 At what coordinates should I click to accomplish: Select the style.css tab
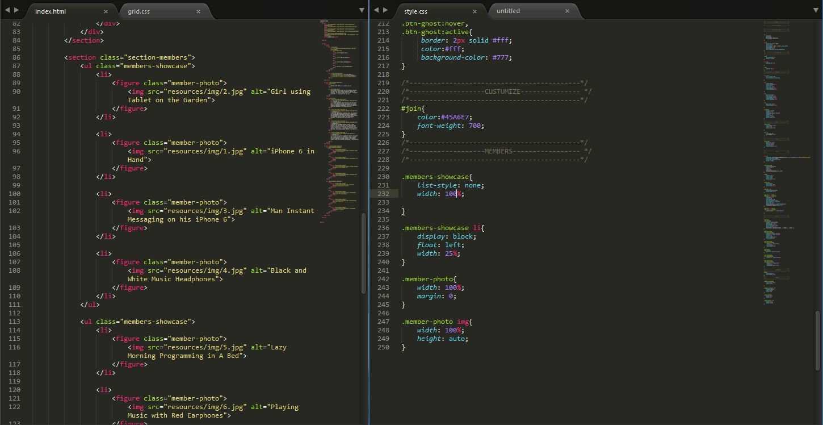pos(415,11)
